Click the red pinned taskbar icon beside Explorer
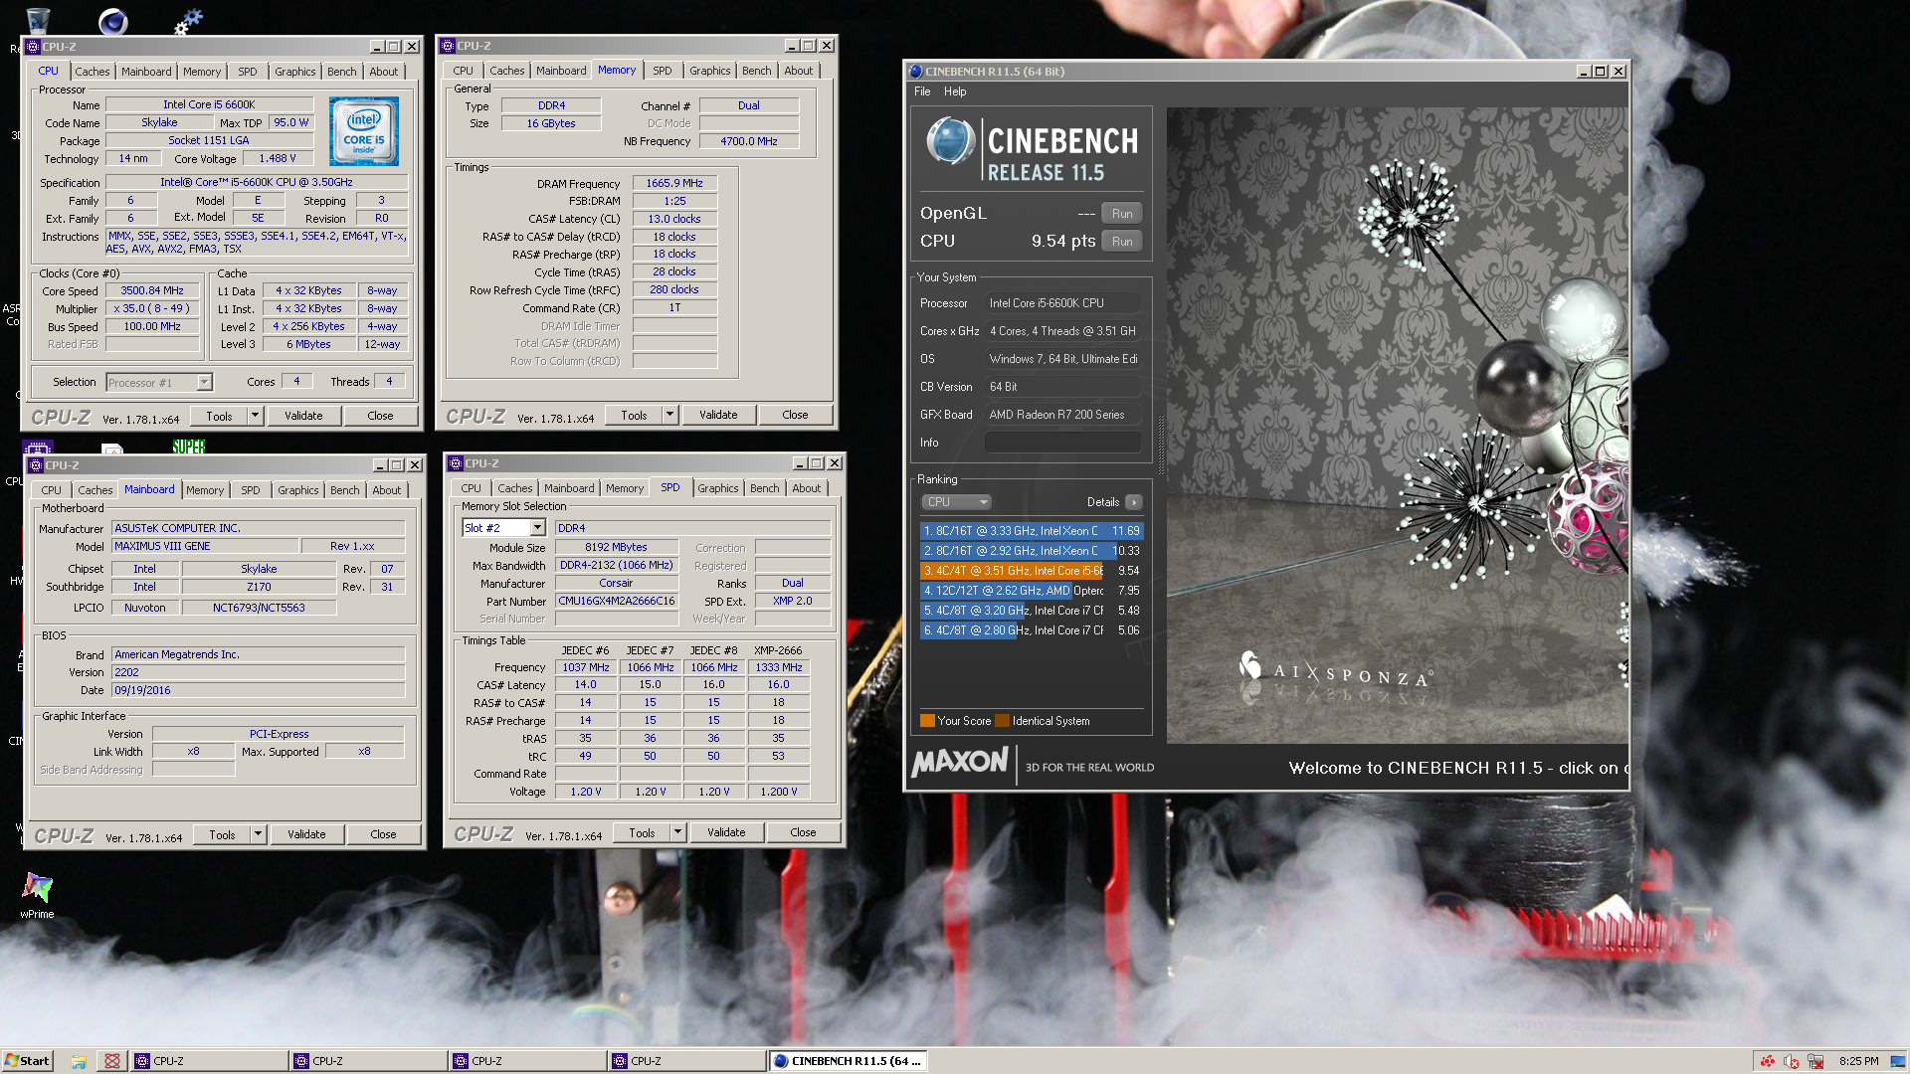The image size is (1910, 1074). (x=112, y=1061)
